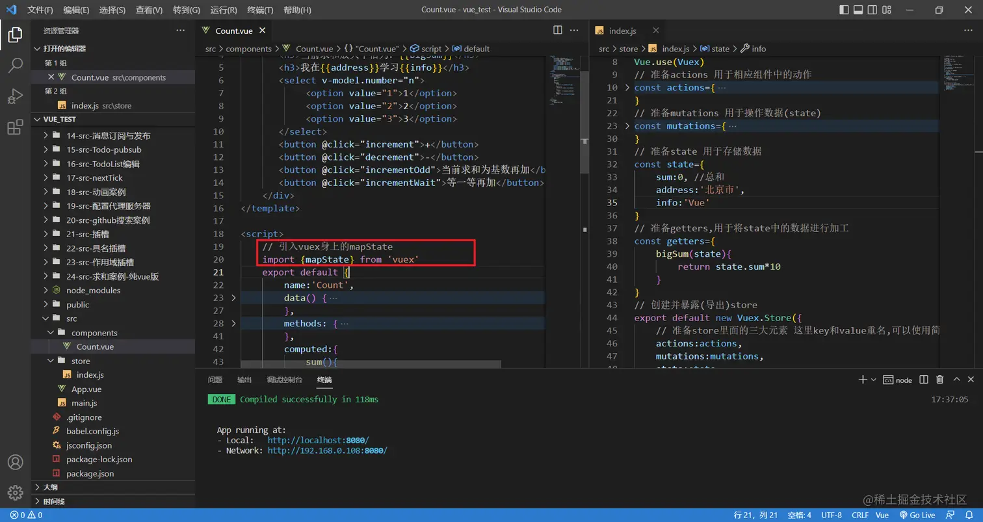Customize layout icon in title bar
Screen dimensions: 983x522
pos(888,10)
